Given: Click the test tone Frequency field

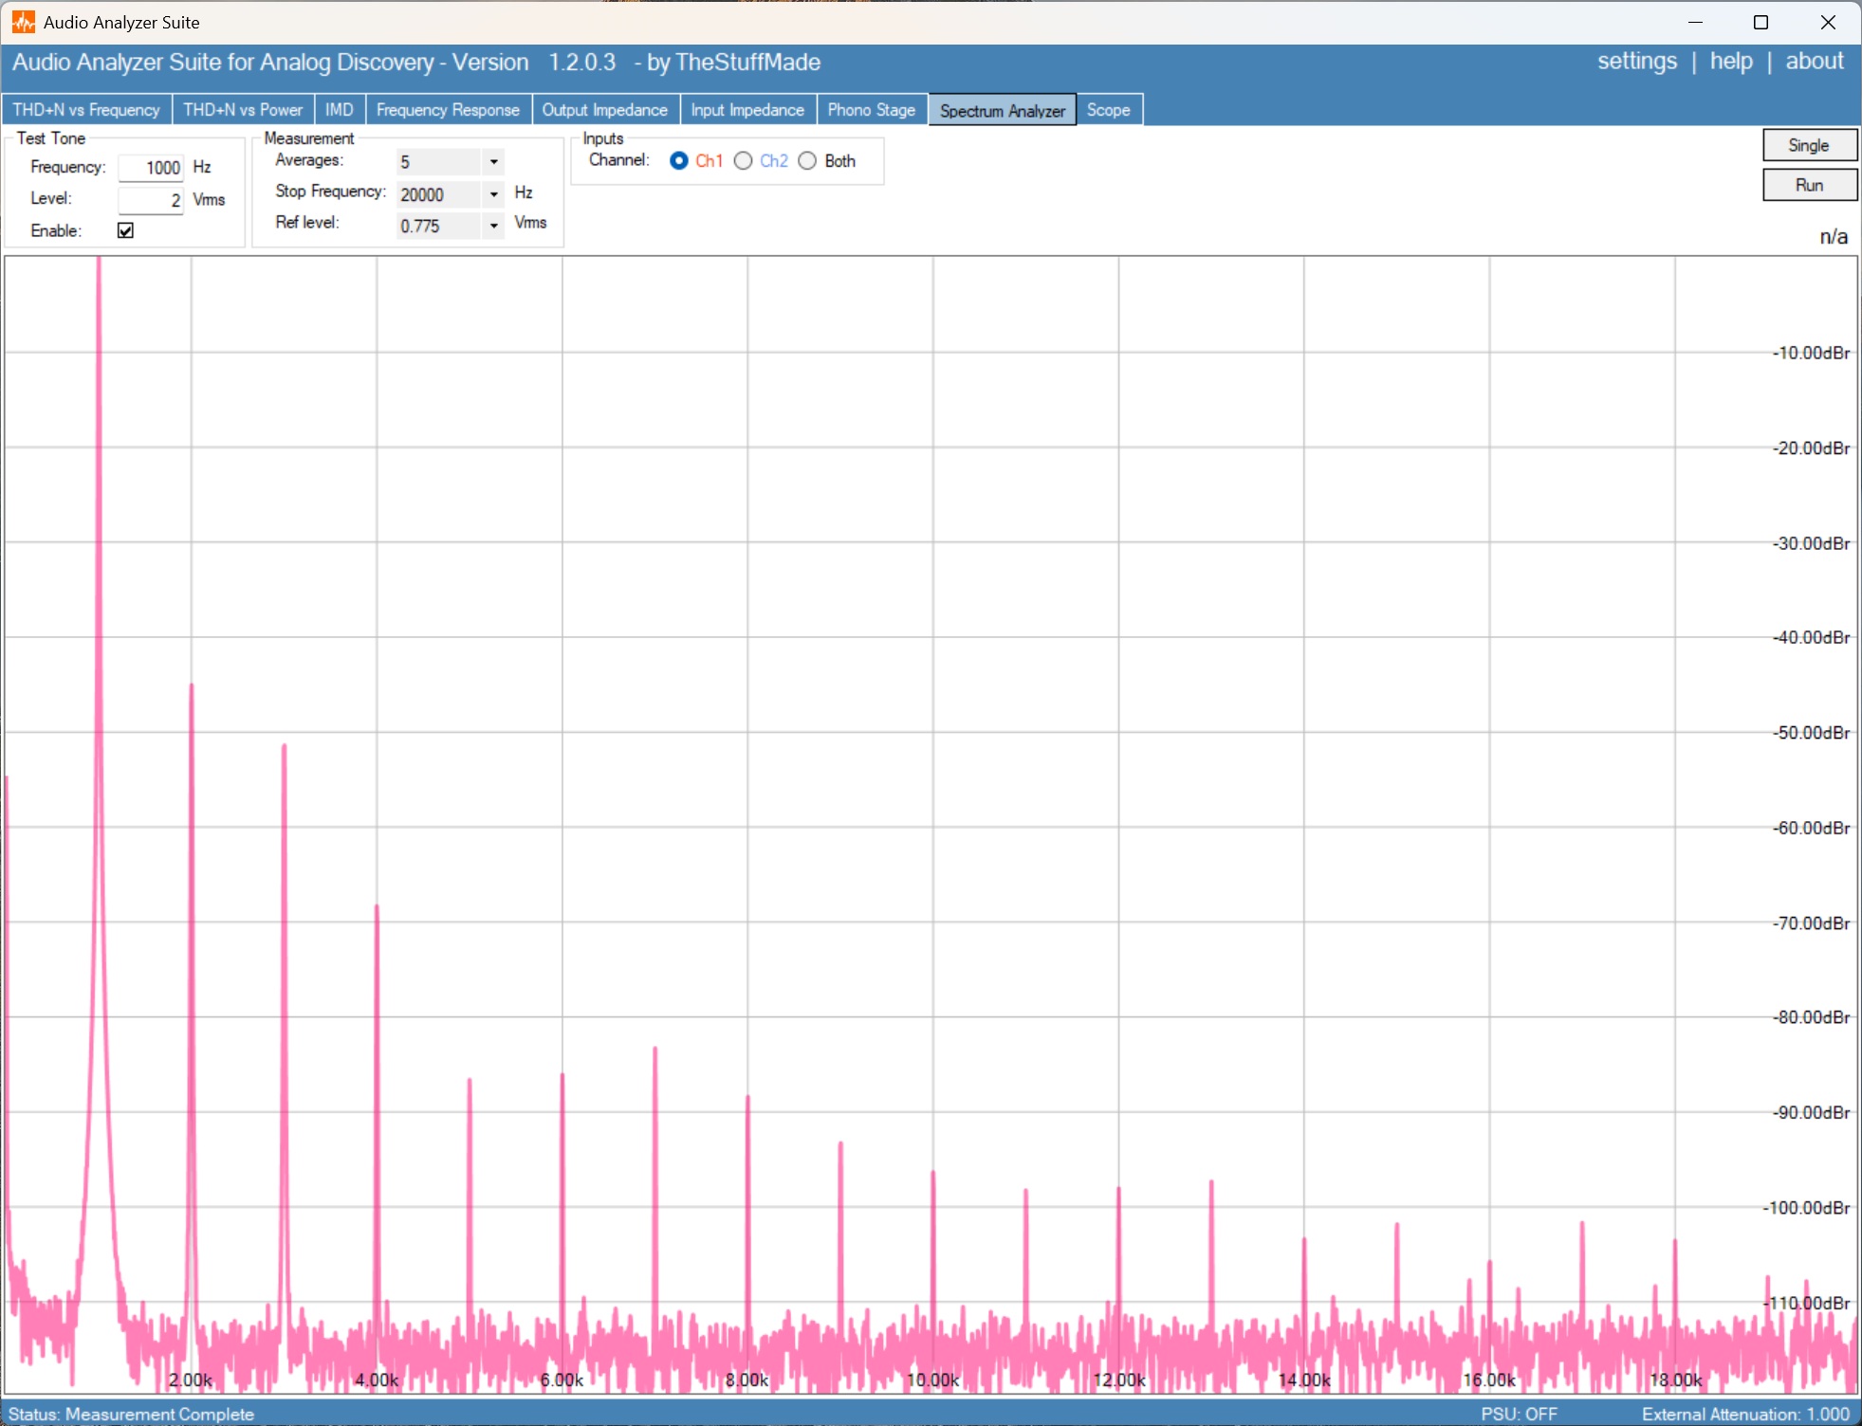Looking at the screenshot, I should click(x=151, y=168).
